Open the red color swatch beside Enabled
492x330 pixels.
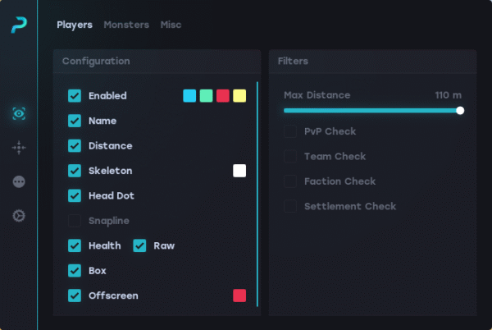(223, 96)
